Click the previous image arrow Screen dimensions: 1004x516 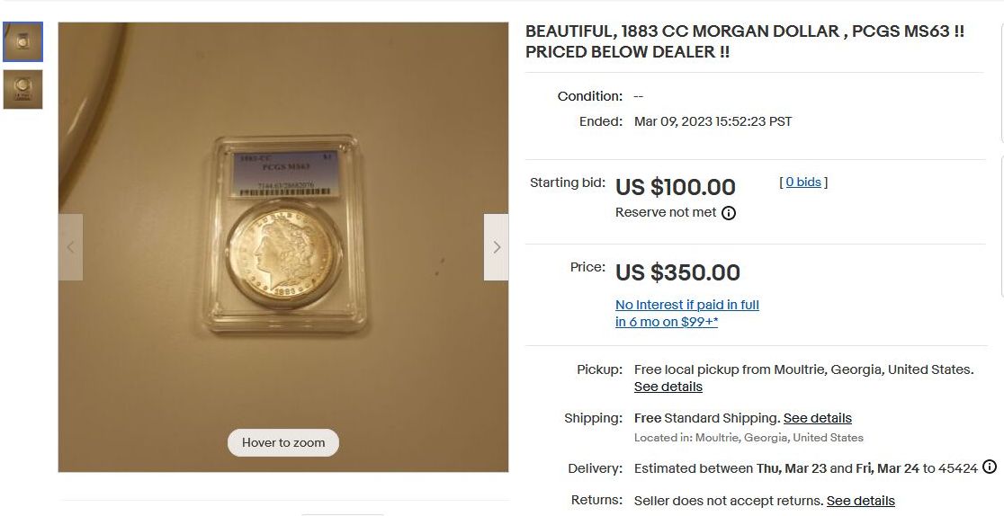pos(70,247)
